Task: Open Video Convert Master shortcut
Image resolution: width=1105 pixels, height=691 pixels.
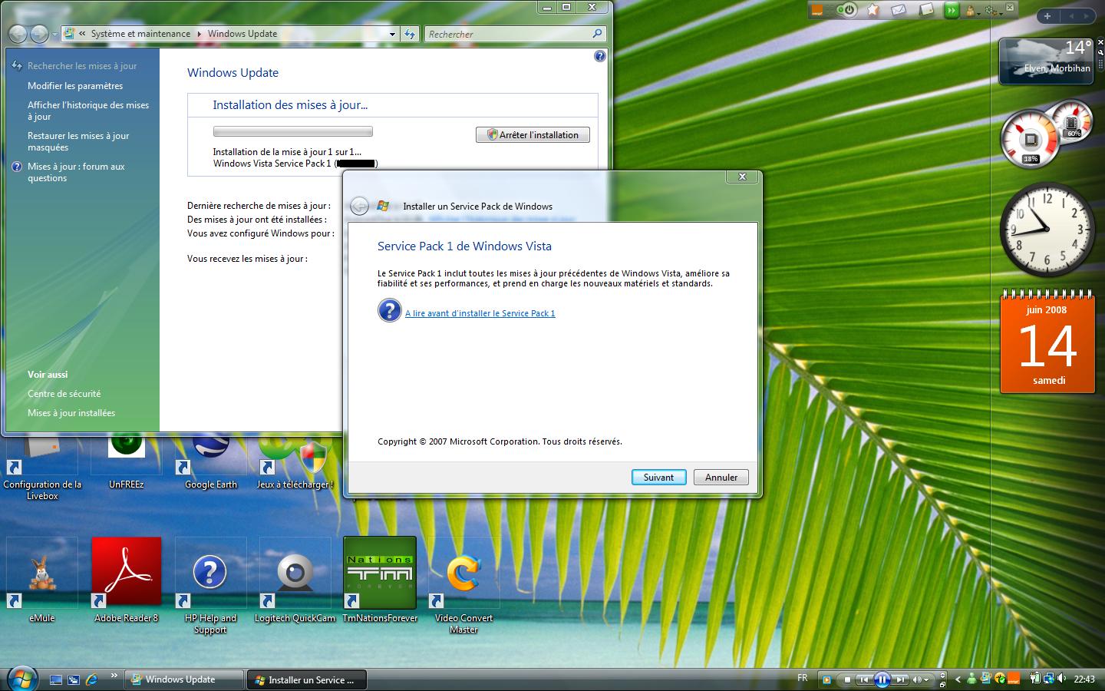Action: click(x=463, y=572)
